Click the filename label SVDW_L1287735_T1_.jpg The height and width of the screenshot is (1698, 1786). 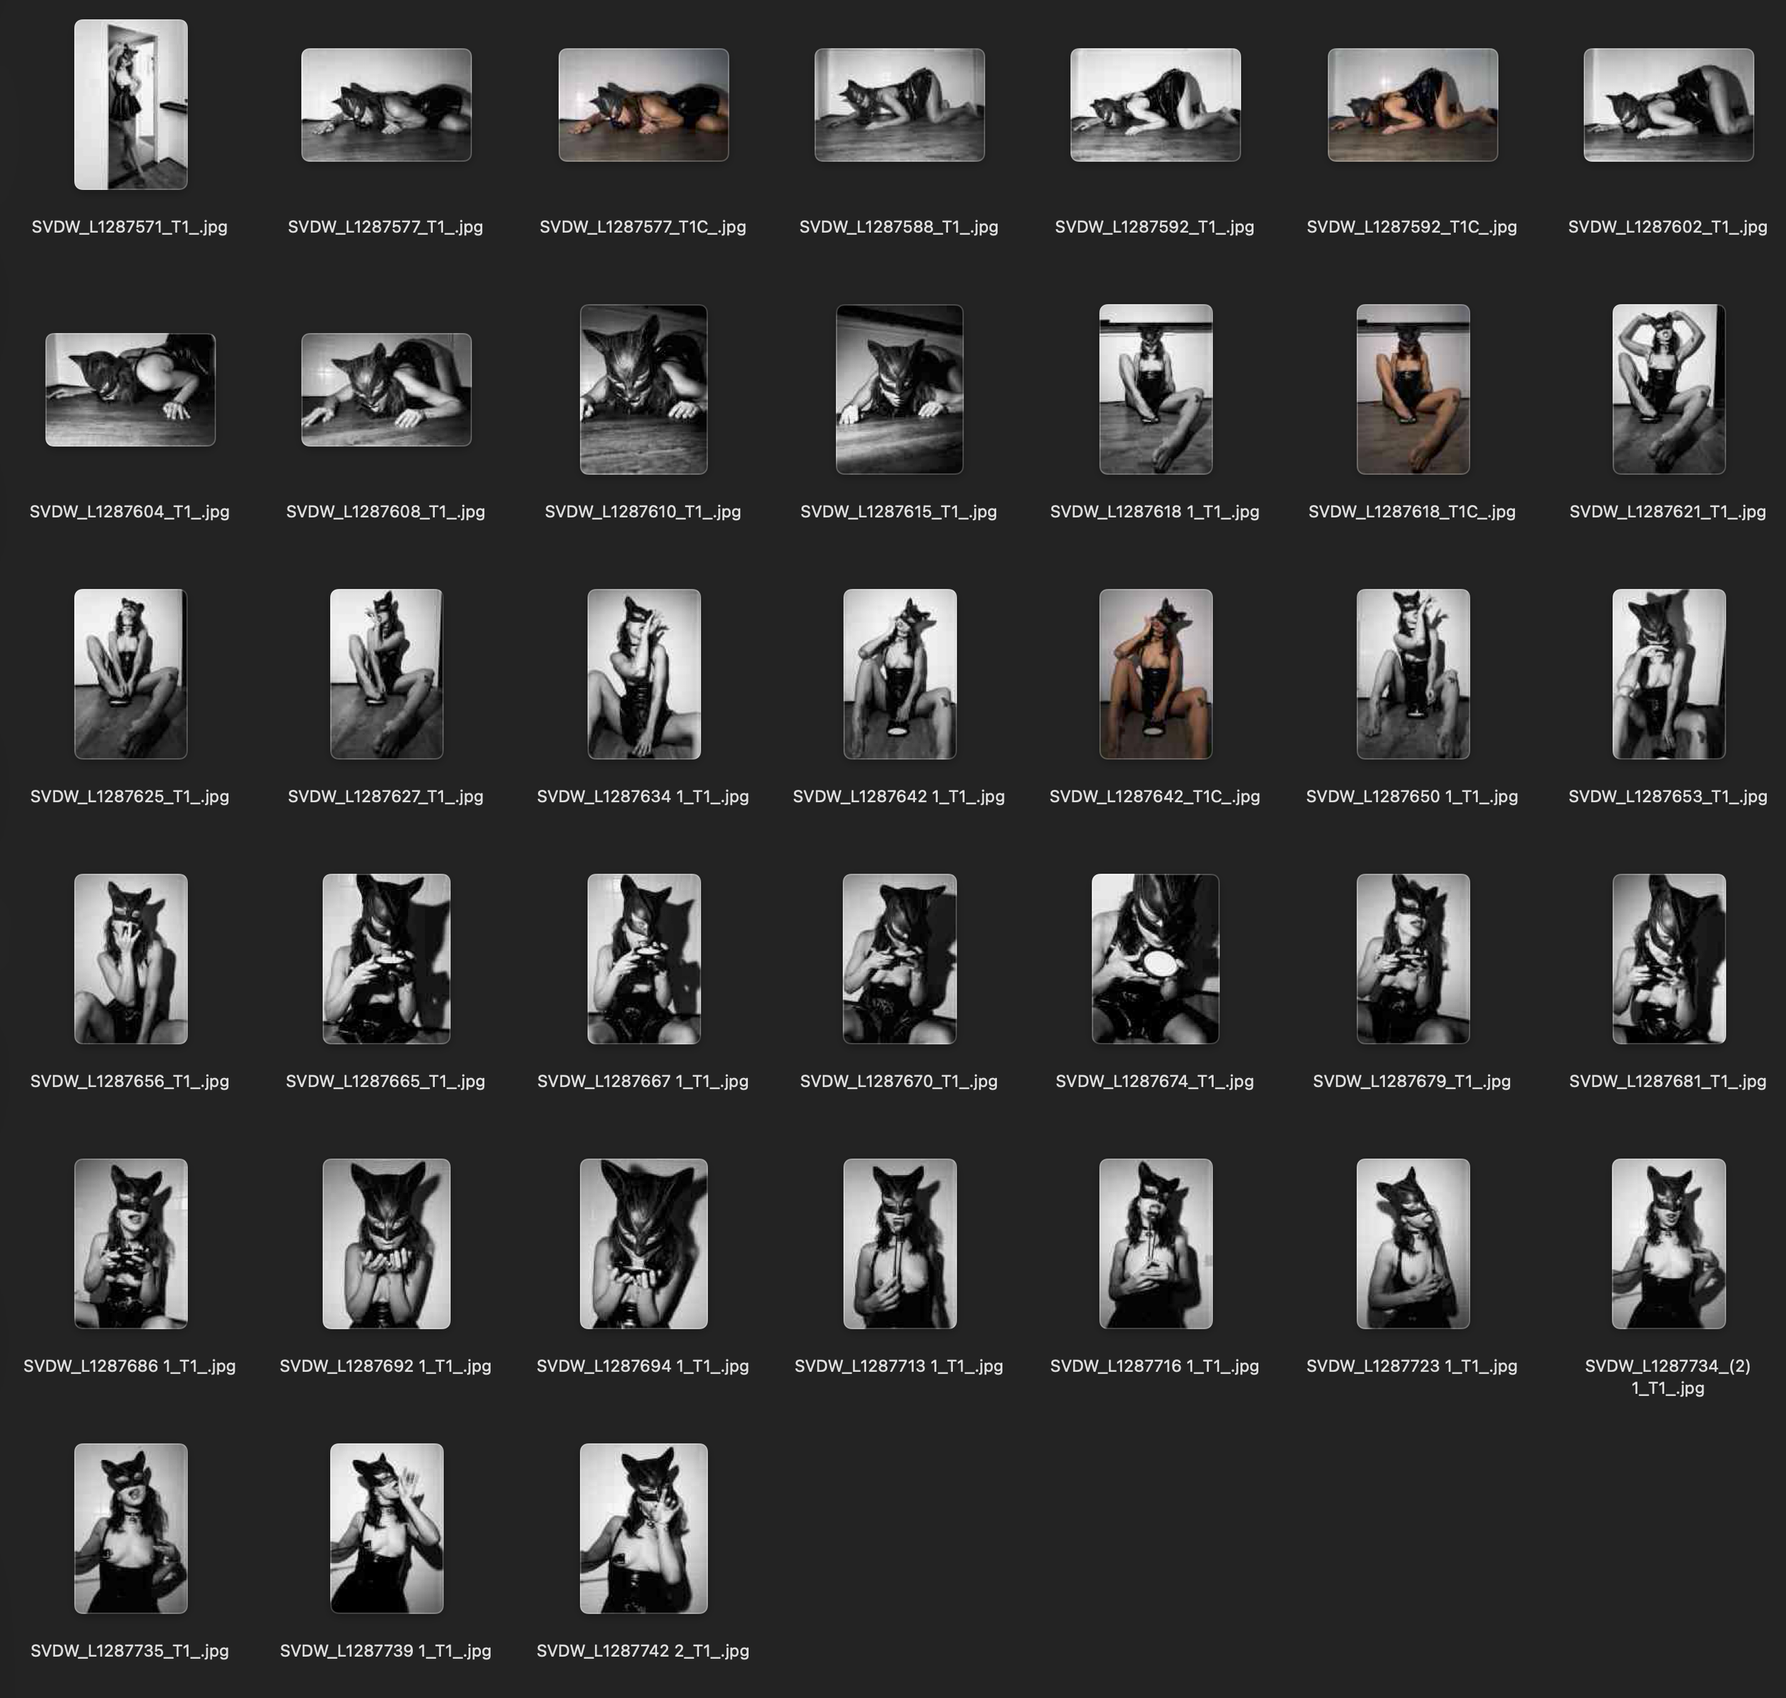[130, 1652]
